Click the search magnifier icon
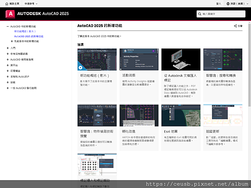Screen dimensions: 251x188 coord(200,14)
